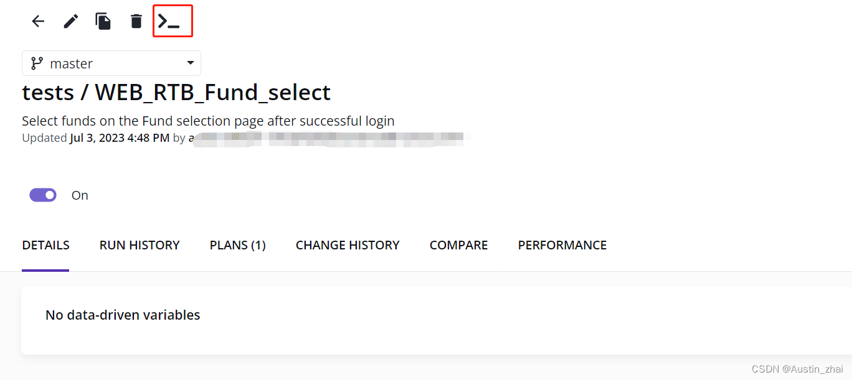Image resolution: width=852 pixels, height=380 pixels.
Task: Click the No data-driven variables card
Action: point(436,320)
